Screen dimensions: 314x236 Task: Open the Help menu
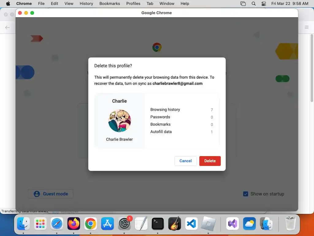click(185, 4)
